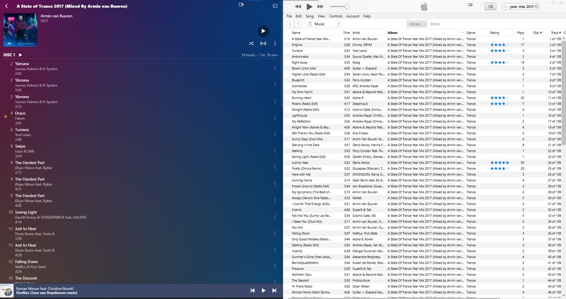The image size is (566, 299).
Task: Open options menu for the Swipe track
Action: click(275, 151)
